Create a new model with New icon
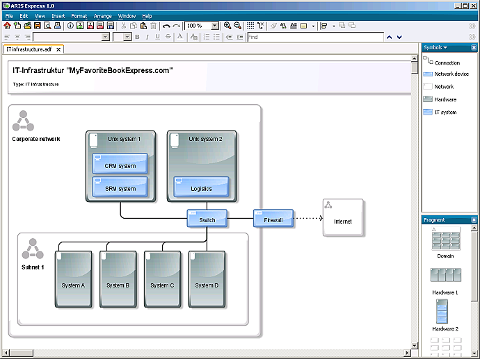The image size is (480, 359). tap(17, 26)
